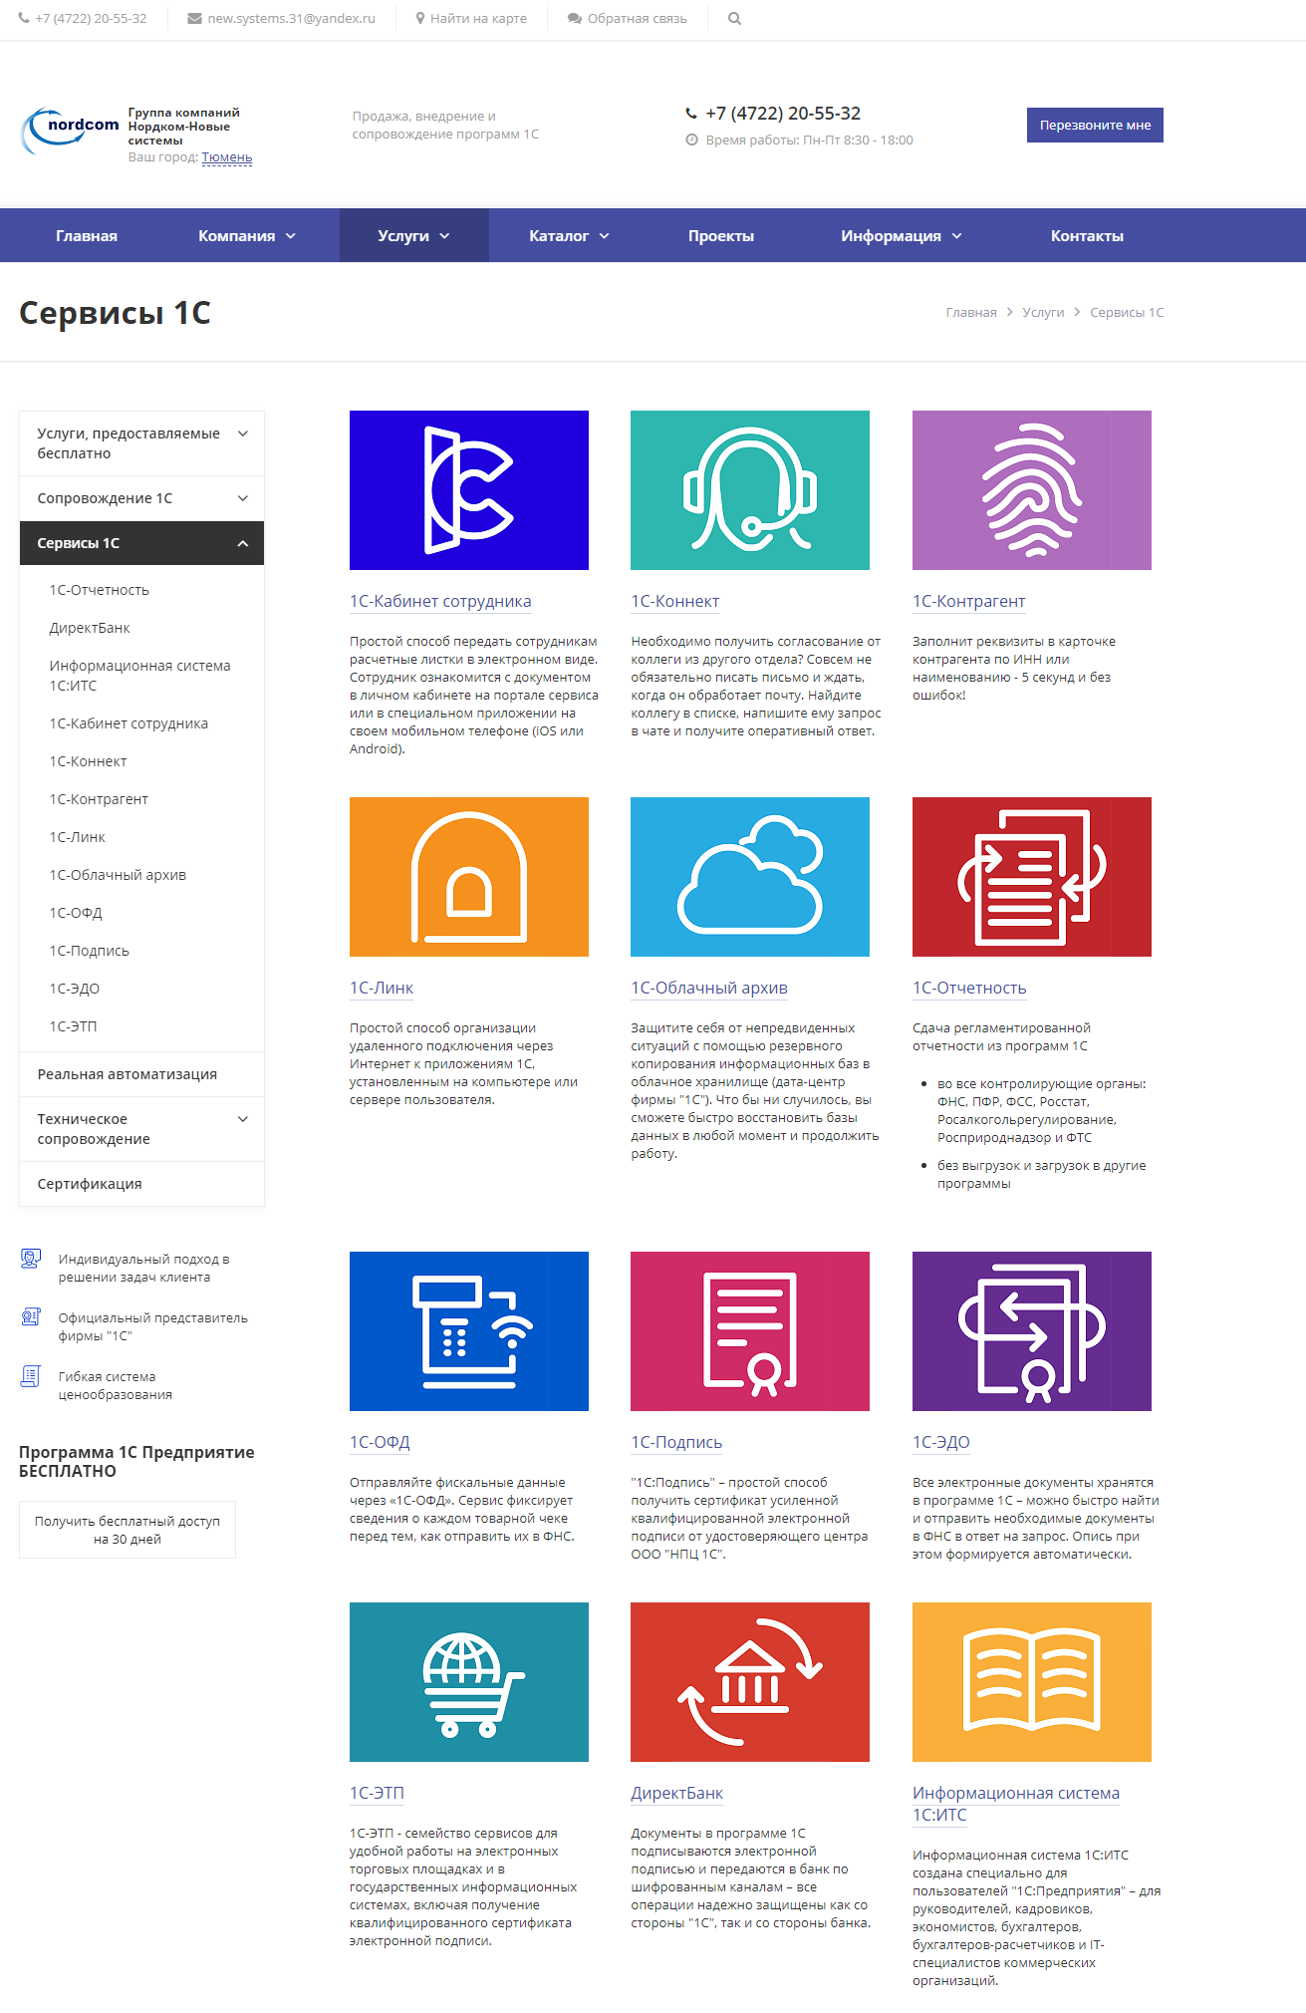Click the map pin icon near Найти на карте

pyautogui.click(x=420, y=18)
